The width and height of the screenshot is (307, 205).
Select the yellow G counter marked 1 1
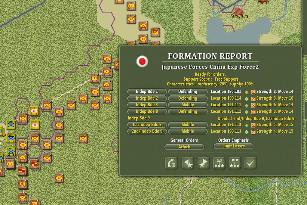pyautogui.click(x=34, y=111)
